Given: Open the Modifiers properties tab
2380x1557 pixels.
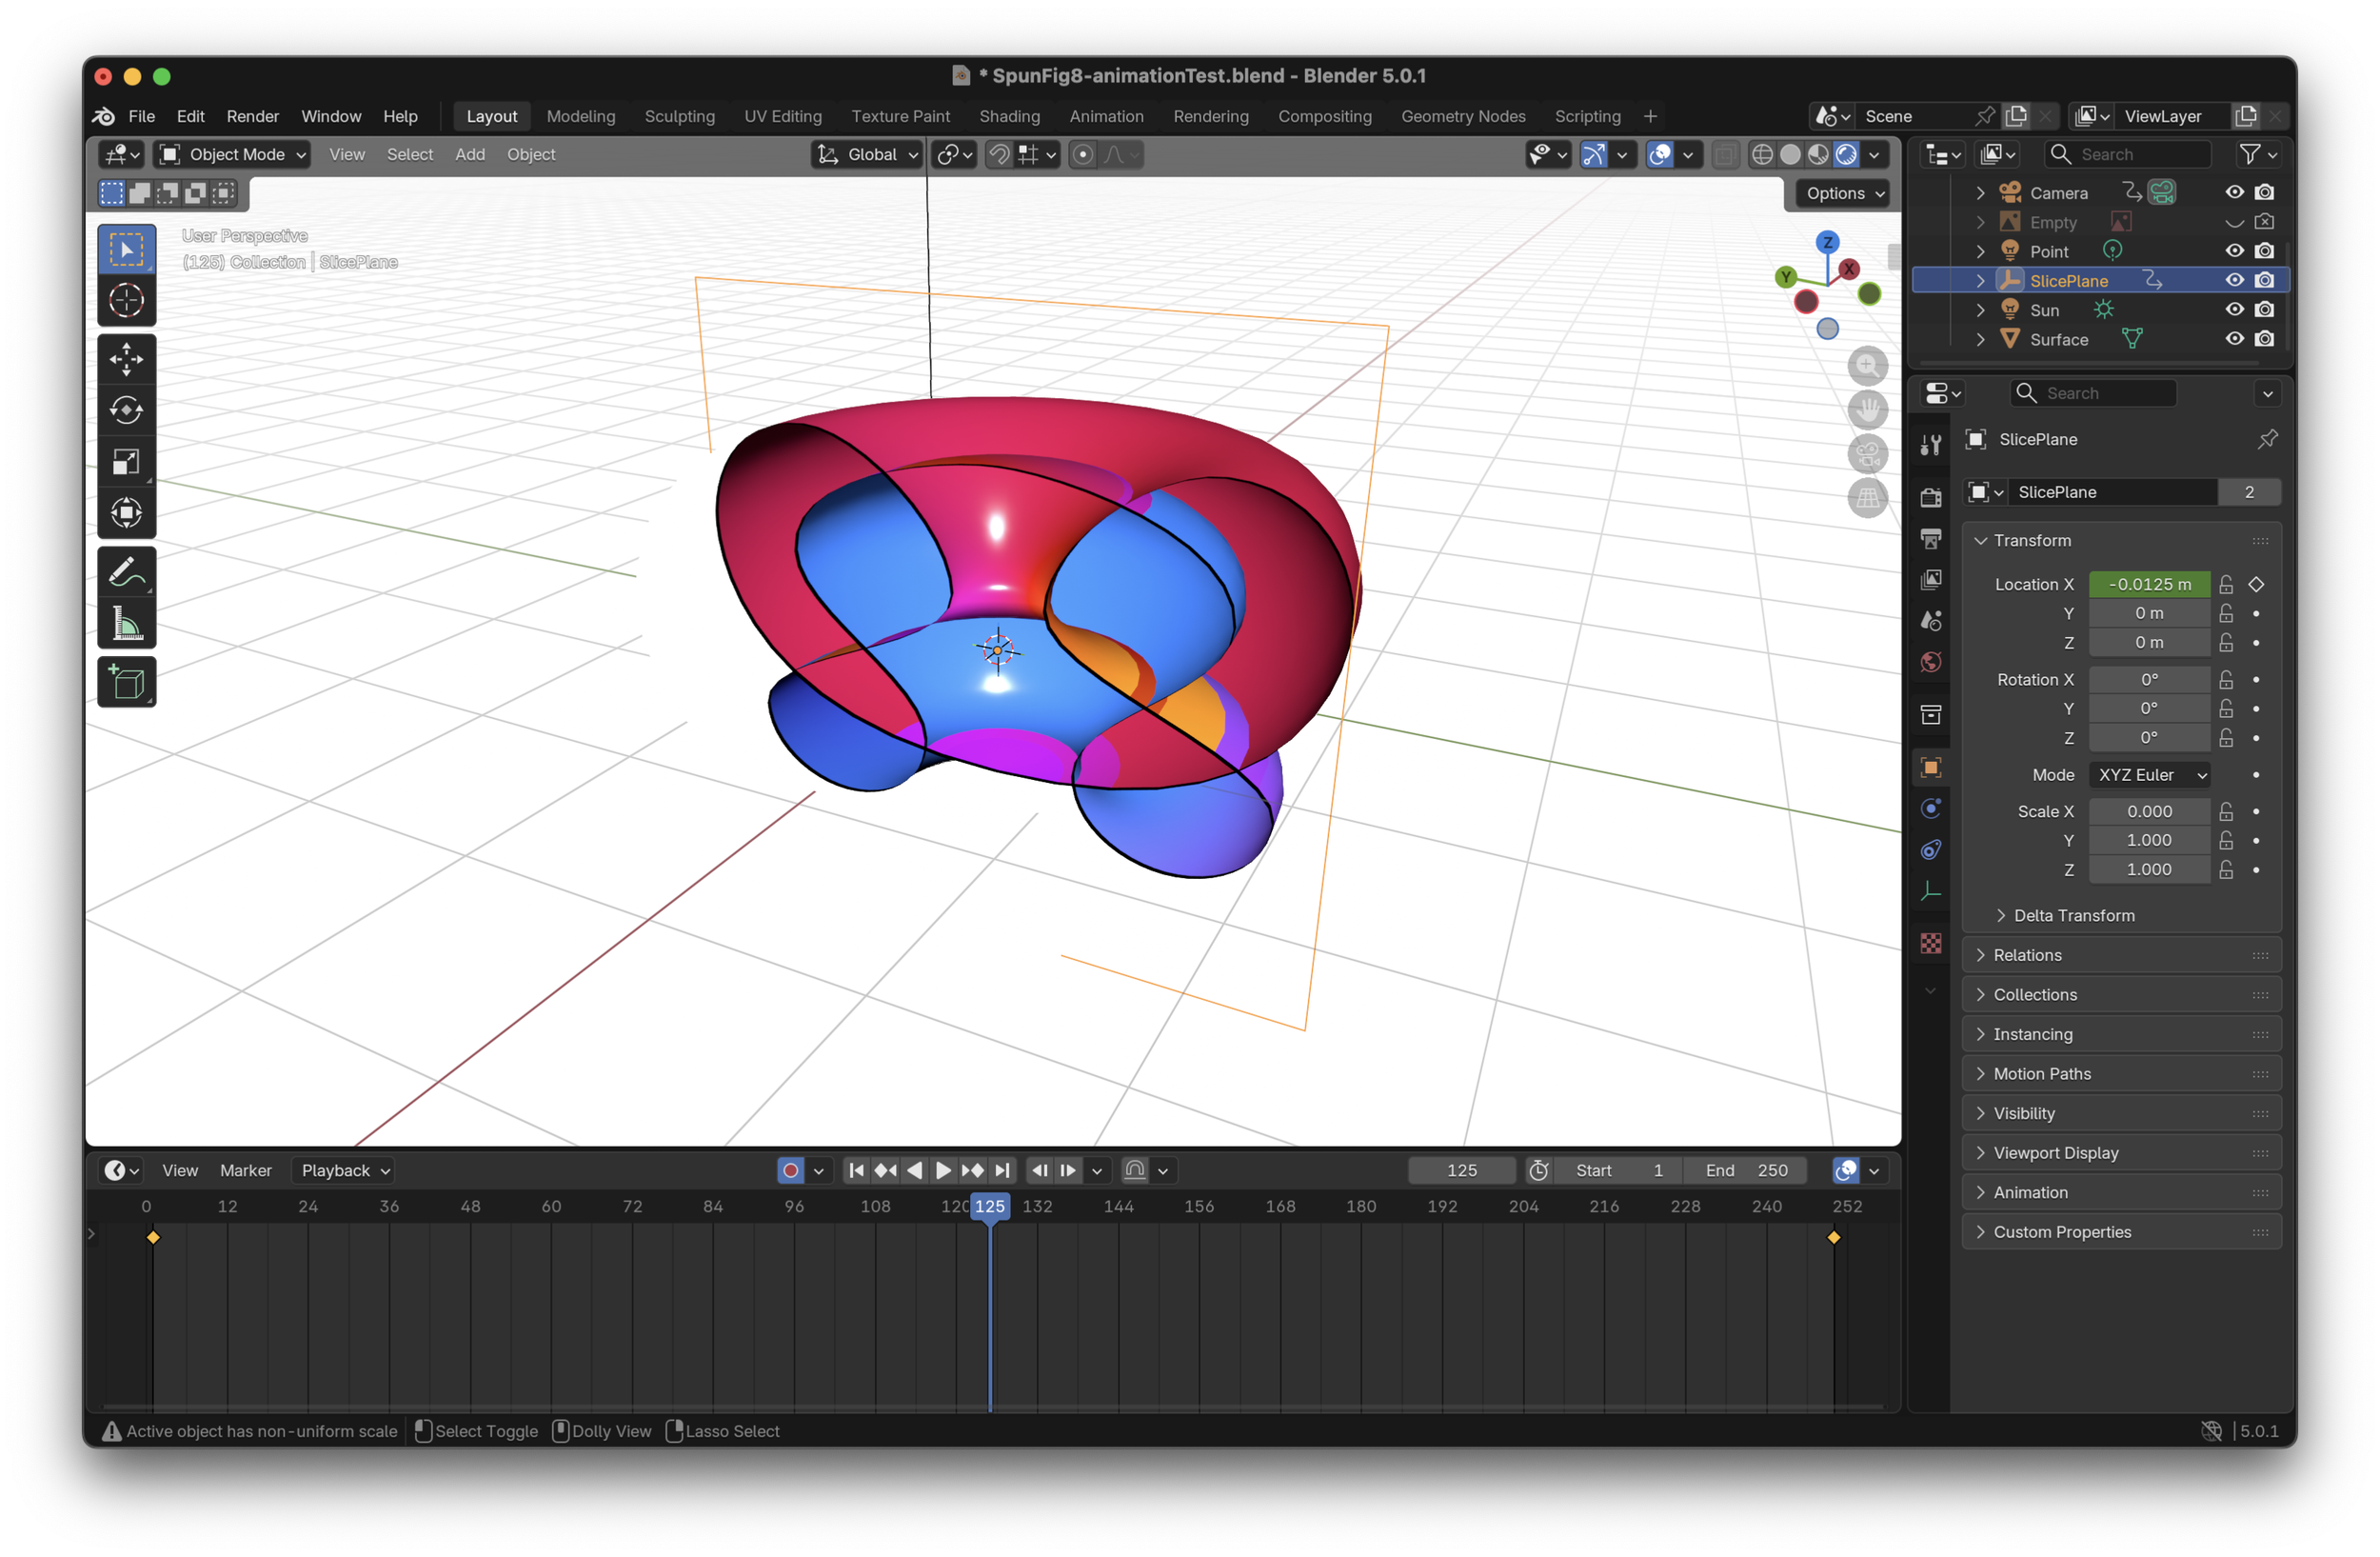Looking at the screenshot, I should point(1930,808).
